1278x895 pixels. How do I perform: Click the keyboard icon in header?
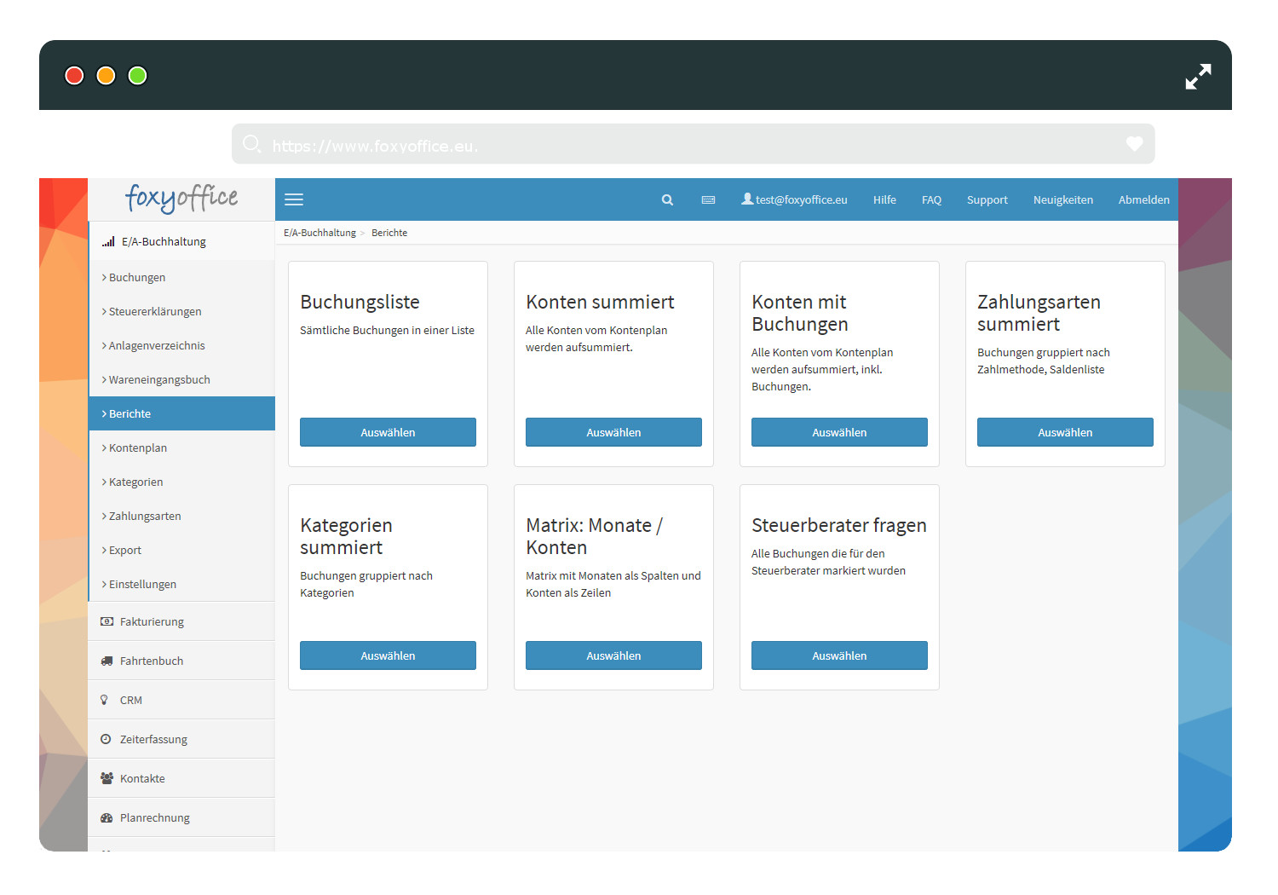[708, 199]
